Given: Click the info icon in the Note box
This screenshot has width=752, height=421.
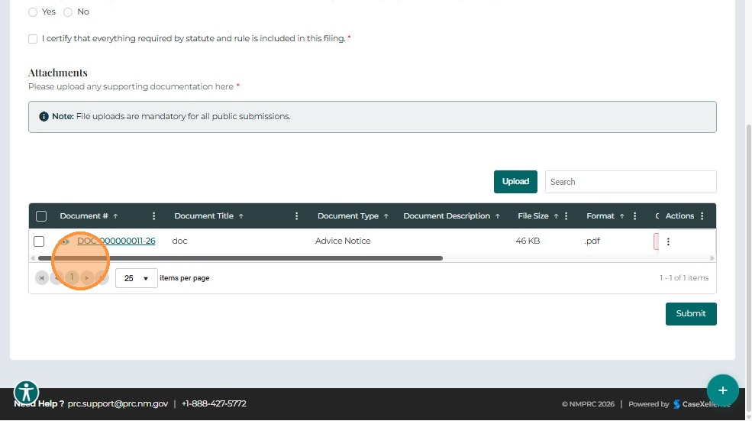Looking at the screenshot, I should [44, 117].
